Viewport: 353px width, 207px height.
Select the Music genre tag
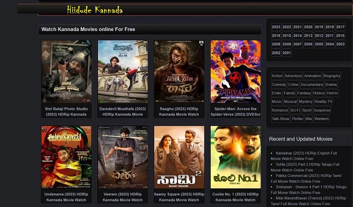(x=277, y=102)
